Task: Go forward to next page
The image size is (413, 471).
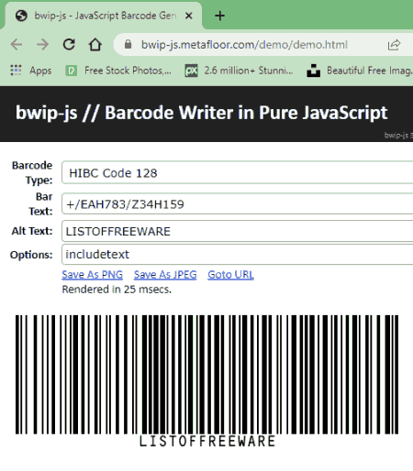Action: point(42,45)
